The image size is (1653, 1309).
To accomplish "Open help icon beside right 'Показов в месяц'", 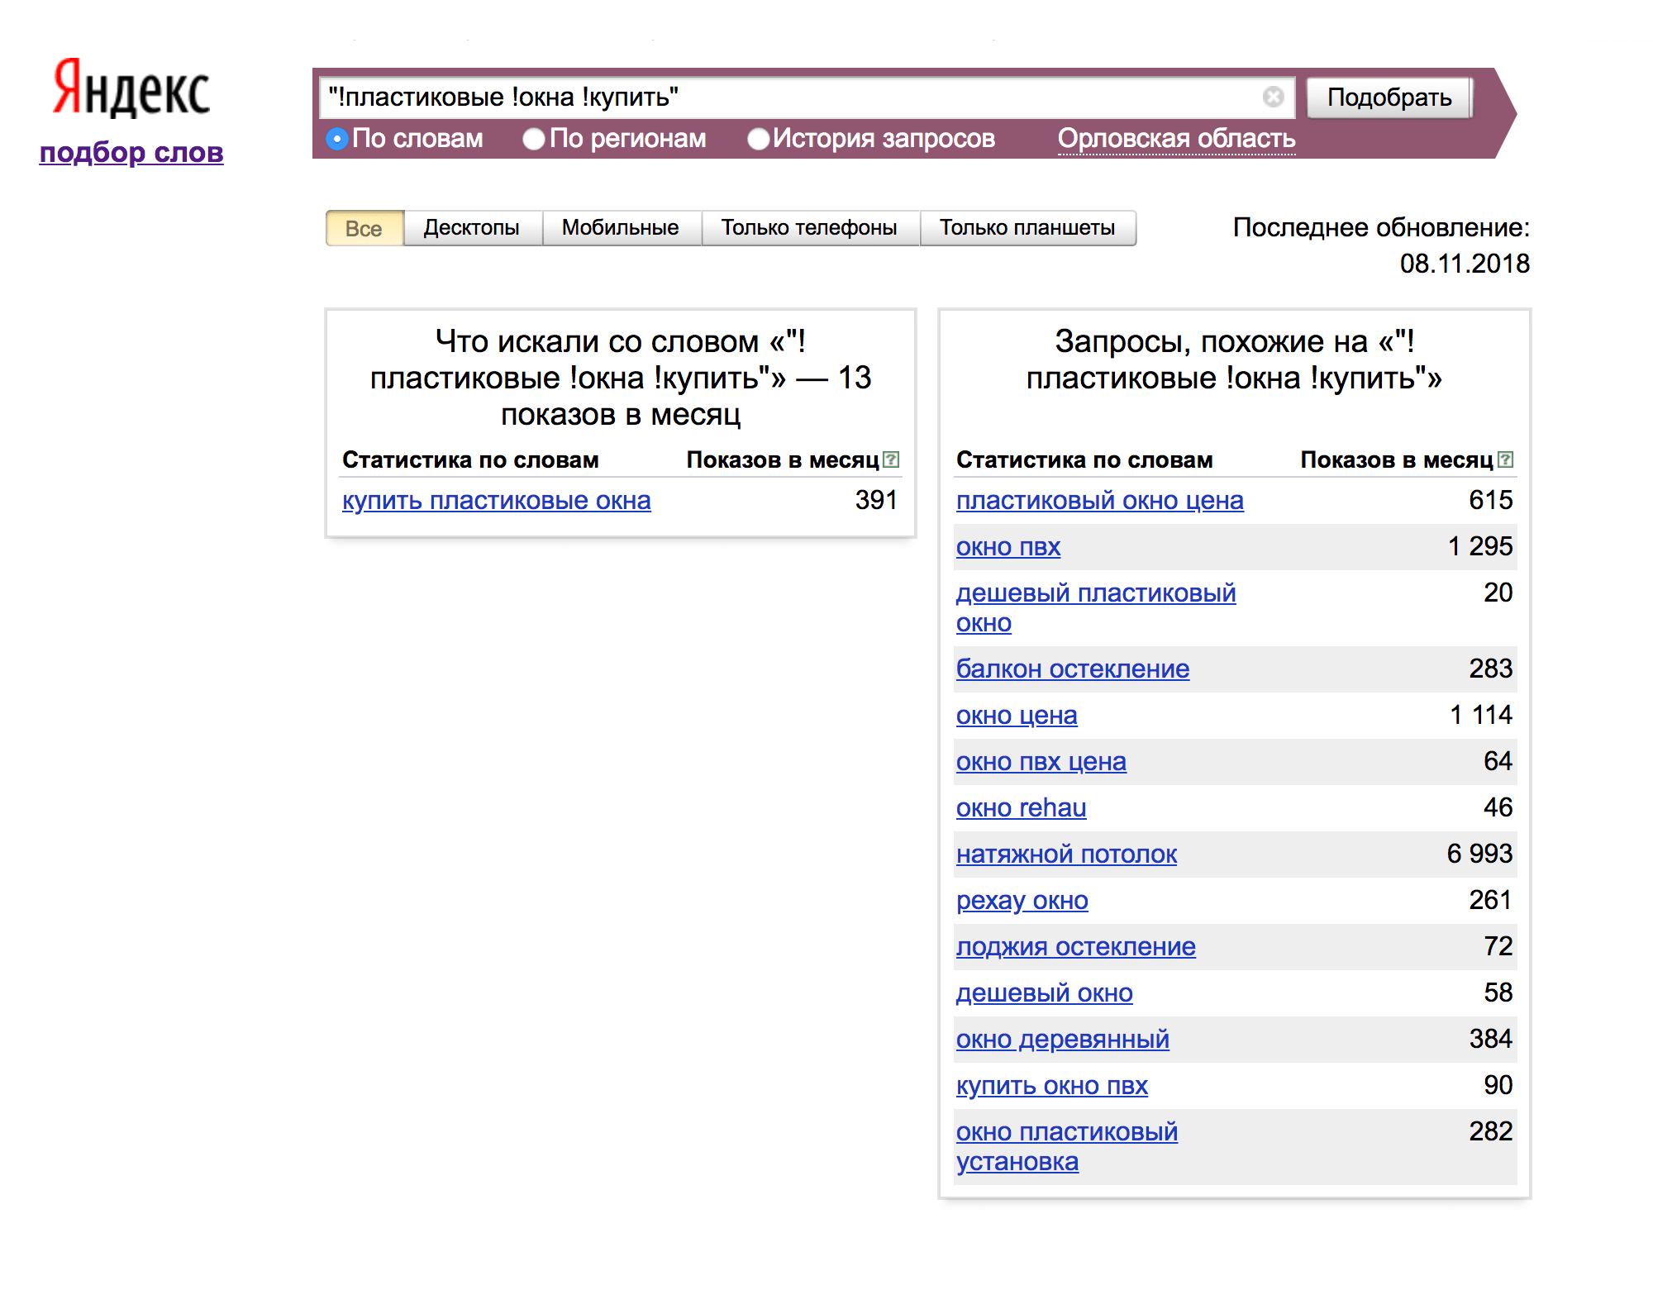I will coord(1506,459).
